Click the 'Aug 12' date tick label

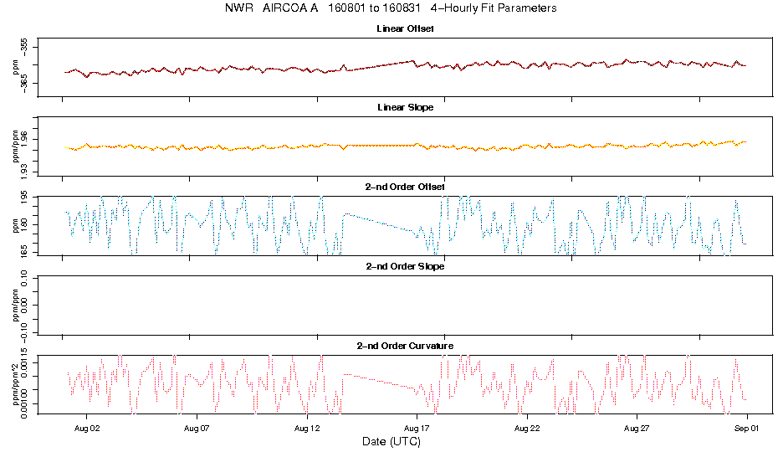(307, 429)
